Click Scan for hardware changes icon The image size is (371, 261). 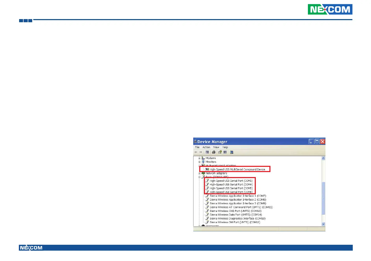pyautogui.click(x=231, y=152)
